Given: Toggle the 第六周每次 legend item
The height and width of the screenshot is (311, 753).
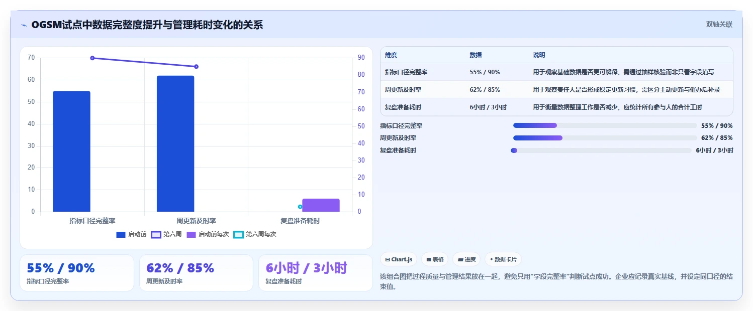Looking at the screenshot, I should click(255, 234).
